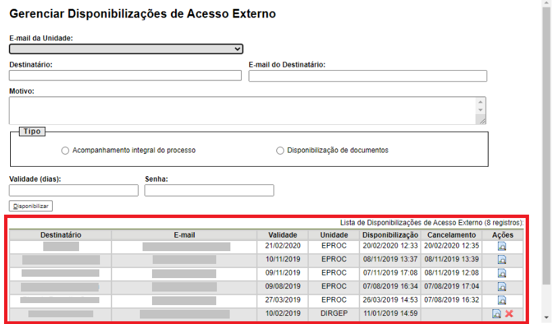The image size is (552, 324).
Task: Click the Motivo textarea scroll down arrow
Action: (x=480, y=110)
